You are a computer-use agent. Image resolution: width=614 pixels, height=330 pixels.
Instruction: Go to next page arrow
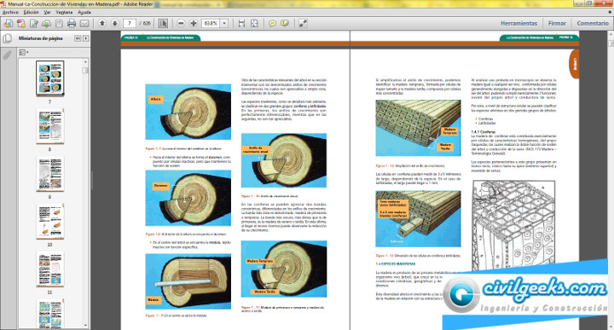click(x=114, y=24)
